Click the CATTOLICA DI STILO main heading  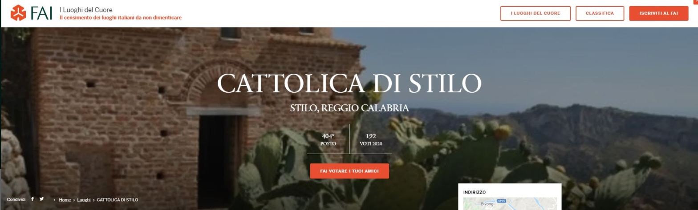coord(349,83)
